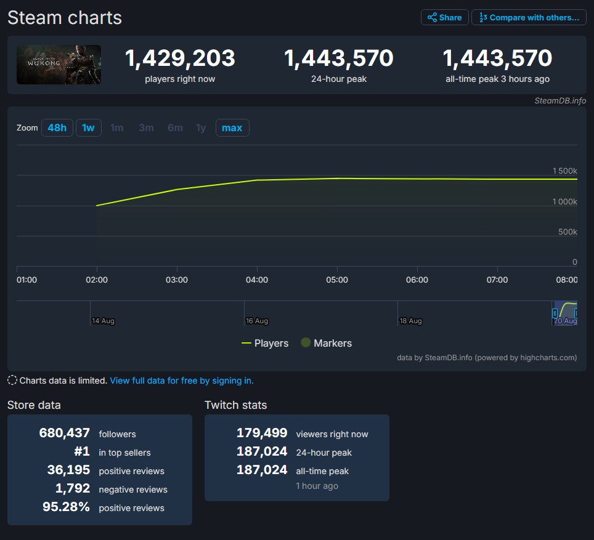Click the right navigator range handle
Screen dimensions: 594x540
click(x=576, y=313)
